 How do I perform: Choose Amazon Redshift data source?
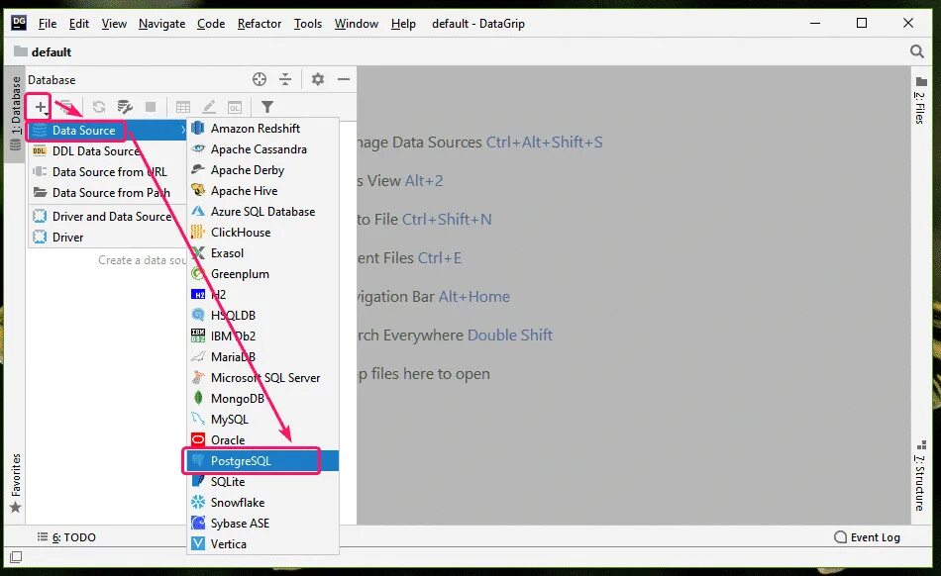click(x=262, y=129)
